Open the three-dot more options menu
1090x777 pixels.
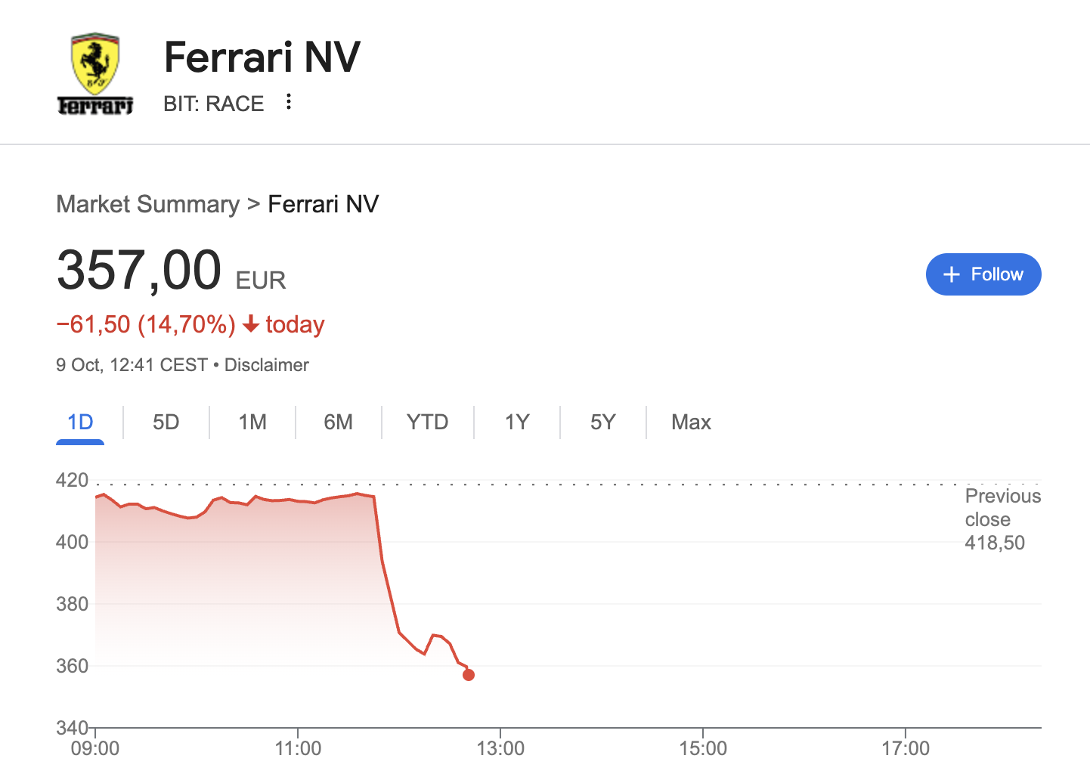(x=289, y=102)
